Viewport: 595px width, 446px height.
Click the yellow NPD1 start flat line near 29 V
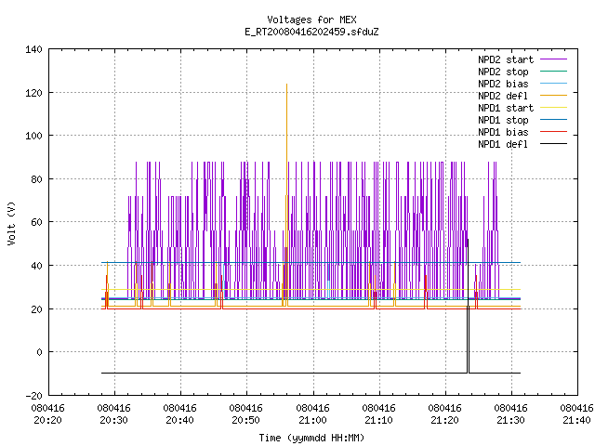click(x=311, y=290)
